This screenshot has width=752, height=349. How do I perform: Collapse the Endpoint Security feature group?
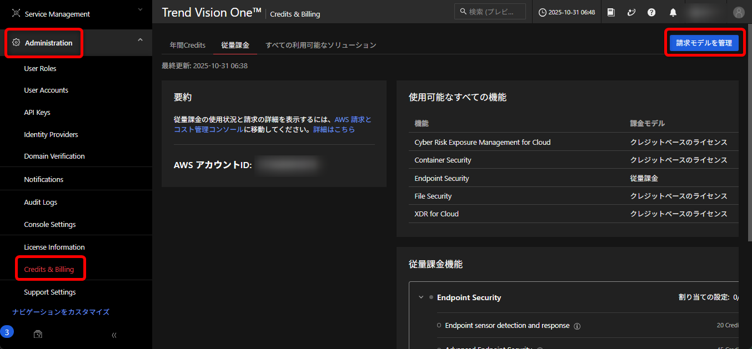(x=421, y=297)
